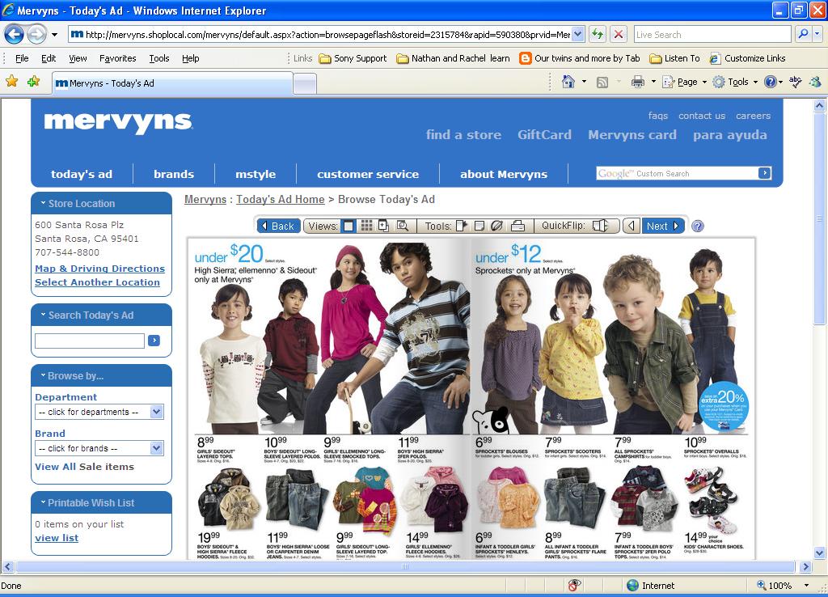828x597 pixels.
Task: Go to IE home page icon
Action: point(568,82)
